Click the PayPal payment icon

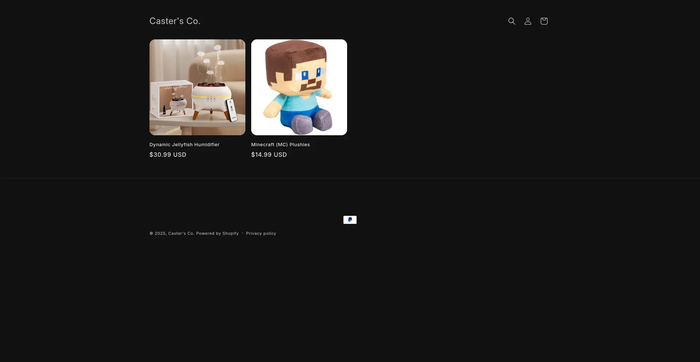point(350,220)
